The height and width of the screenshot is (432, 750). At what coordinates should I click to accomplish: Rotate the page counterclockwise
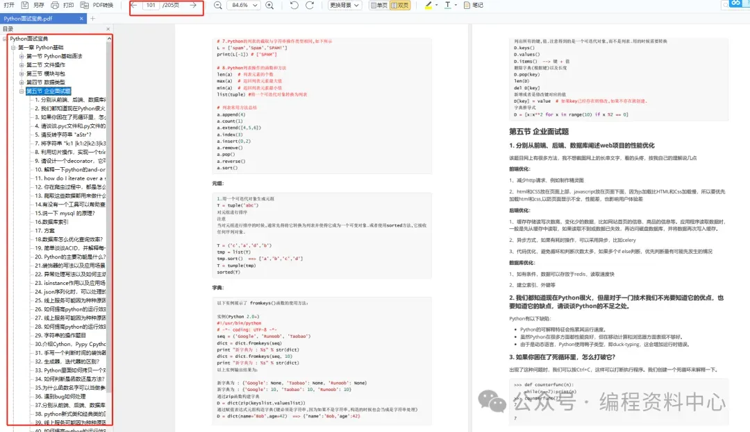tap(294, 6)
